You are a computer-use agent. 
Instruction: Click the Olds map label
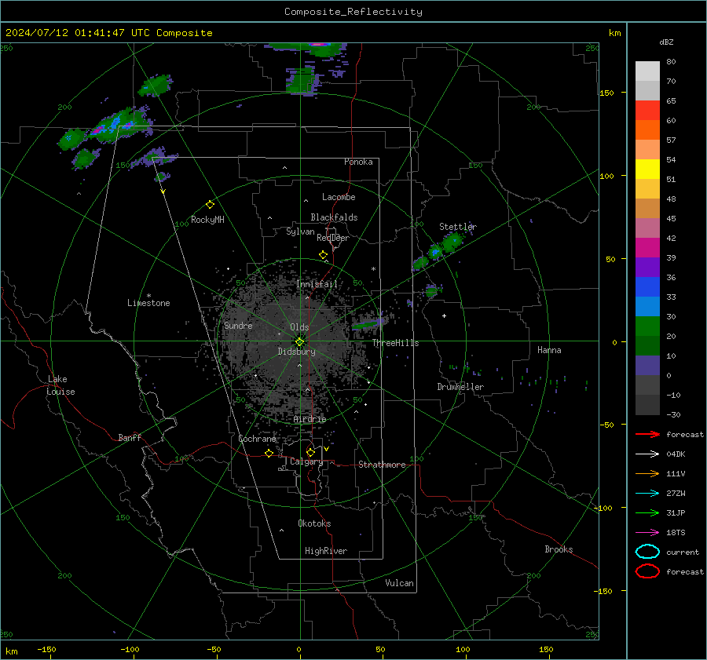pos(299,327)
